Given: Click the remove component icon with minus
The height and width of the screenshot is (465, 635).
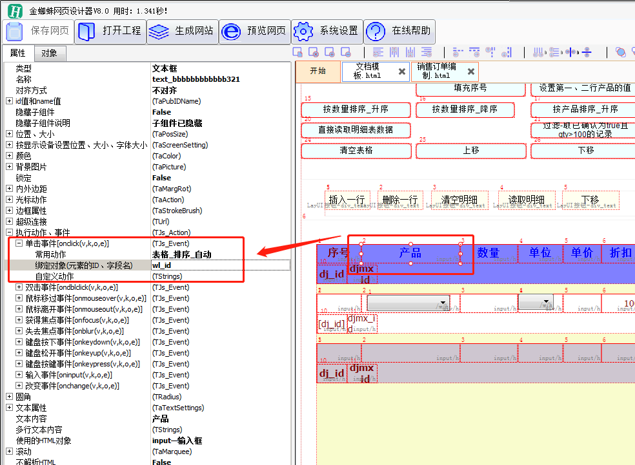Looking at the screenshot, I should (x=346, y=52).
